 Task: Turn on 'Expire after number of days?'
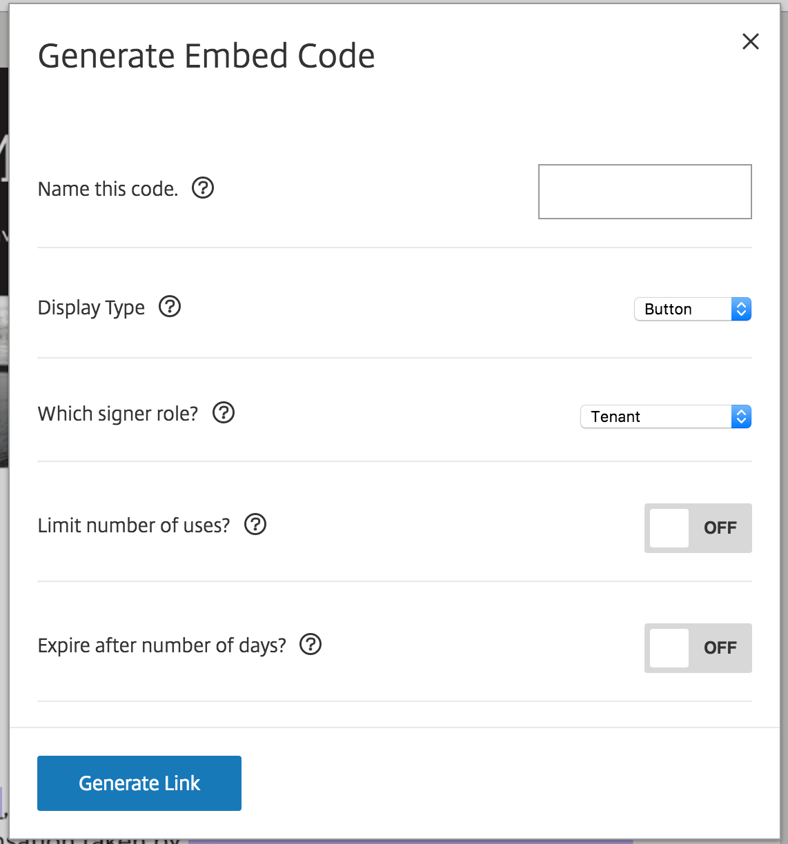point(698,648)
